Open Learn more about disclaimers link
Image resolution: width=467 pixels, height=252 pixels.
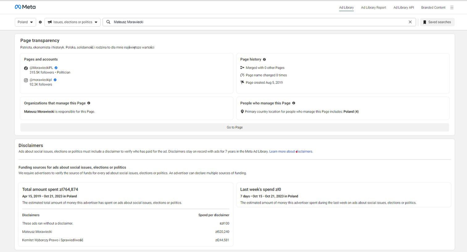click(x=291, y=151)
